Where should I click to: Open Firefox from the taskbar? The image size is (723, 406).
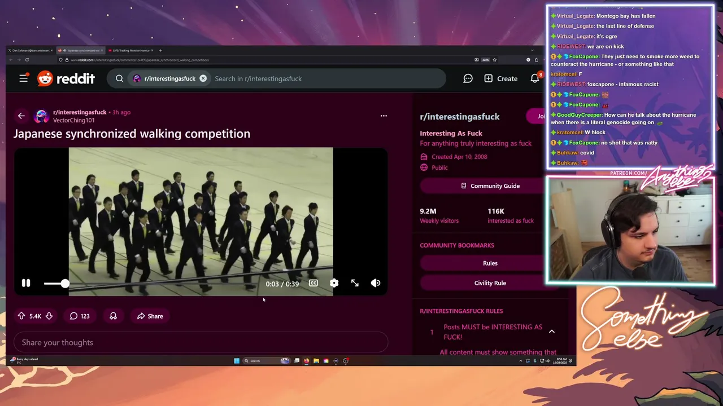306,361
